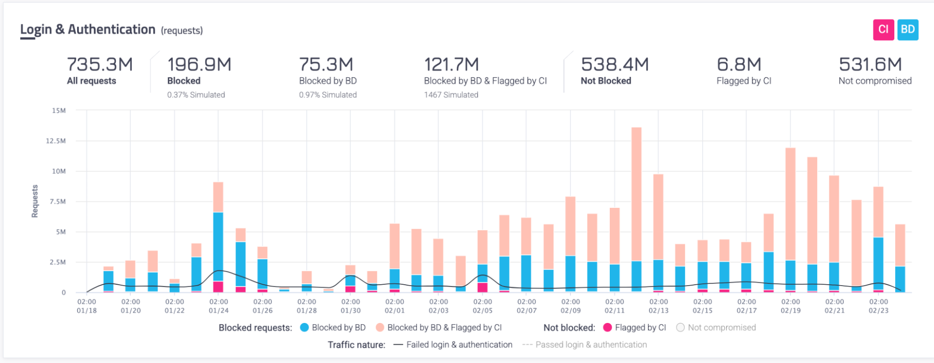
Task: Enable Passed login & authentication line
Action: [585, 345]
